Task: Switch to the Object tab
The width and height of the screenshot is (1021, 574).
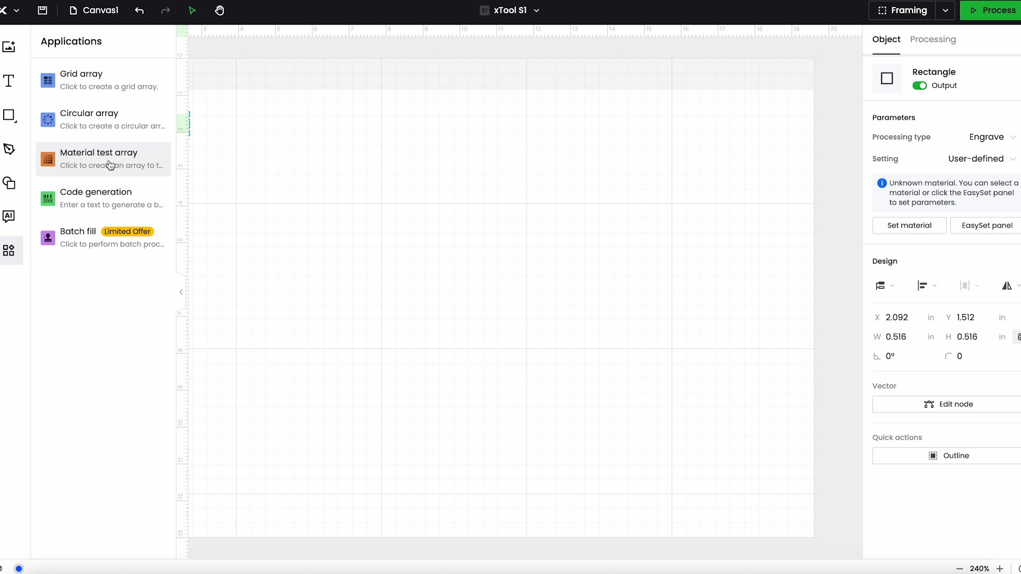Action: [886, 39]
